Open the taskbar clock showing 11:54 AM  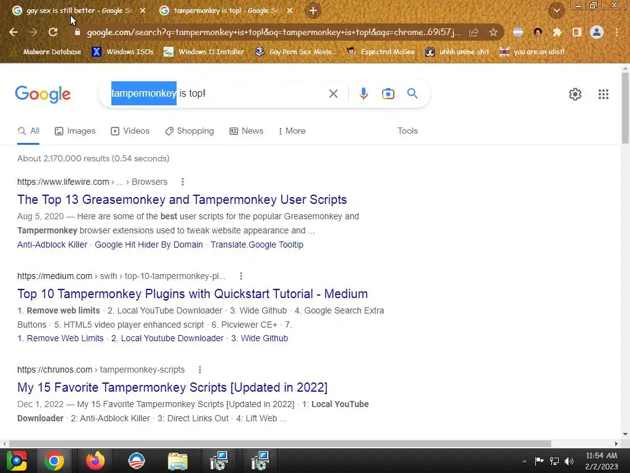click(602, 461)
